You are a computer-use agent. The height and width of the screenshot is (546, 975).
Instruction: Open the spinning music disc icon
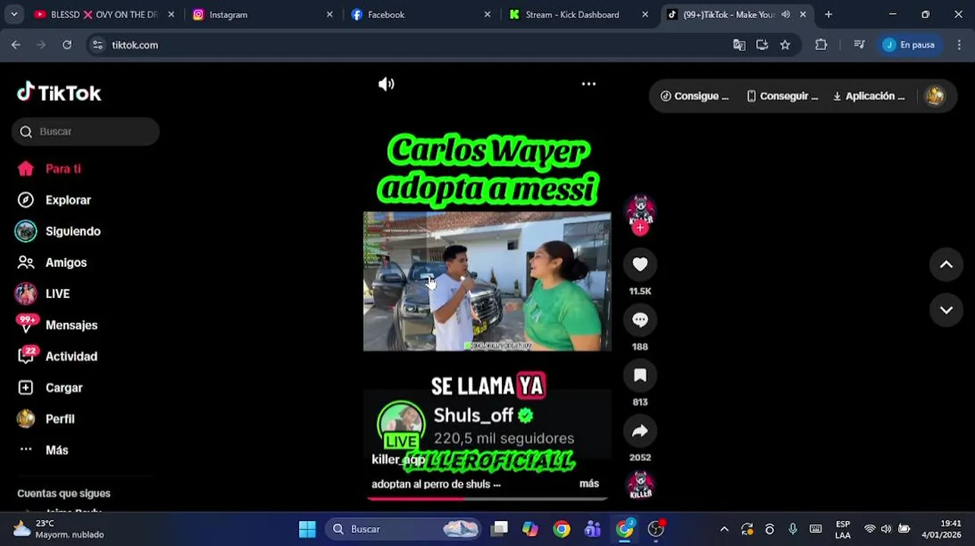pyautogui.click(x=640, y=485)
